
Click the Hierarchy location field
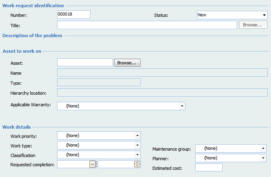[162, 93]
